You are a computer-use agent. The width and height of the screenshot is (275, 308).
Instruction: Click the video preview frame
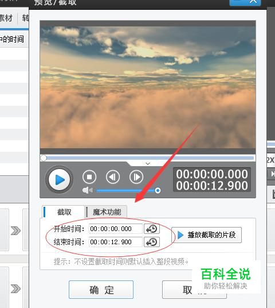(148, 87)
